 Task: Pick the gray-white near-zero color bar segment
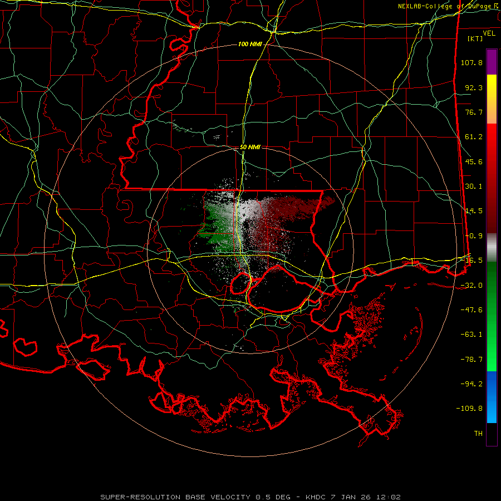click(x=492, y=248)
